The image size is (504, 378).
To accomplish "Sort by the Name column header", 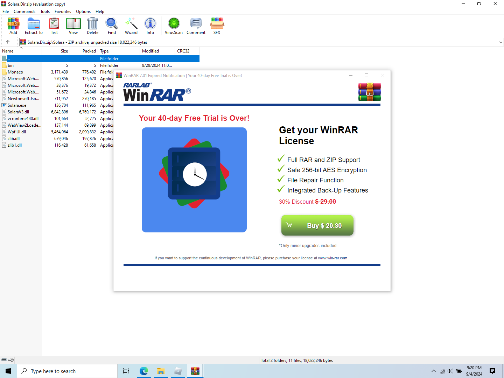I will [x=21, y=51].
